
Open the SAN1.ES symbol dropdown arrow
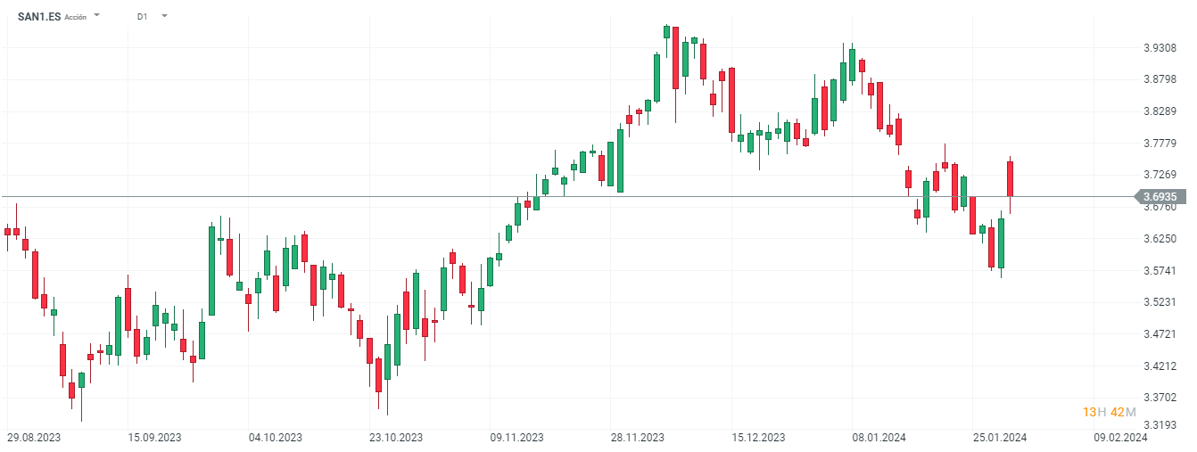pyautogui.click(x=96, y=16)
